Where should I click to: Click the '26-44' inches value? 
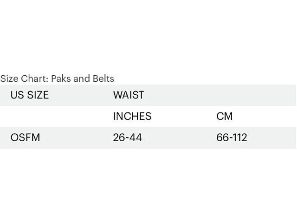[x=128, y=138]
